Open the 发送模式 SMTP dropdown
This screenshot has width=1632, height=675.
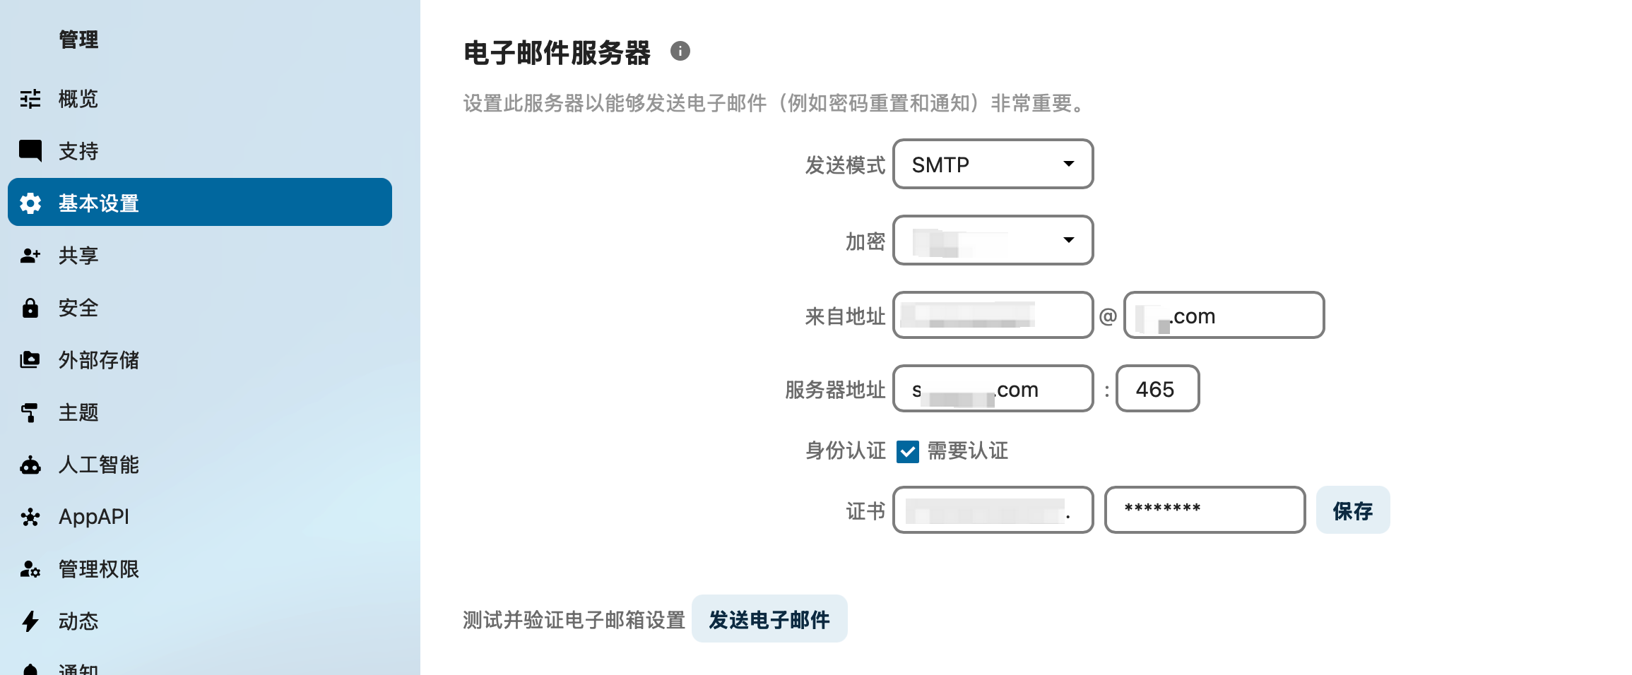993,164
